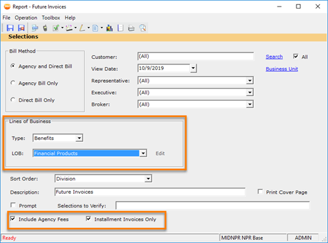Click the notebook toolbar icon
Viewport: 328px width, 243px height.
120,28
